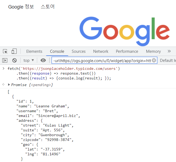The image size is (176, 162).
Task: Switch to the Network tab
Action: [x=101, y=51]
